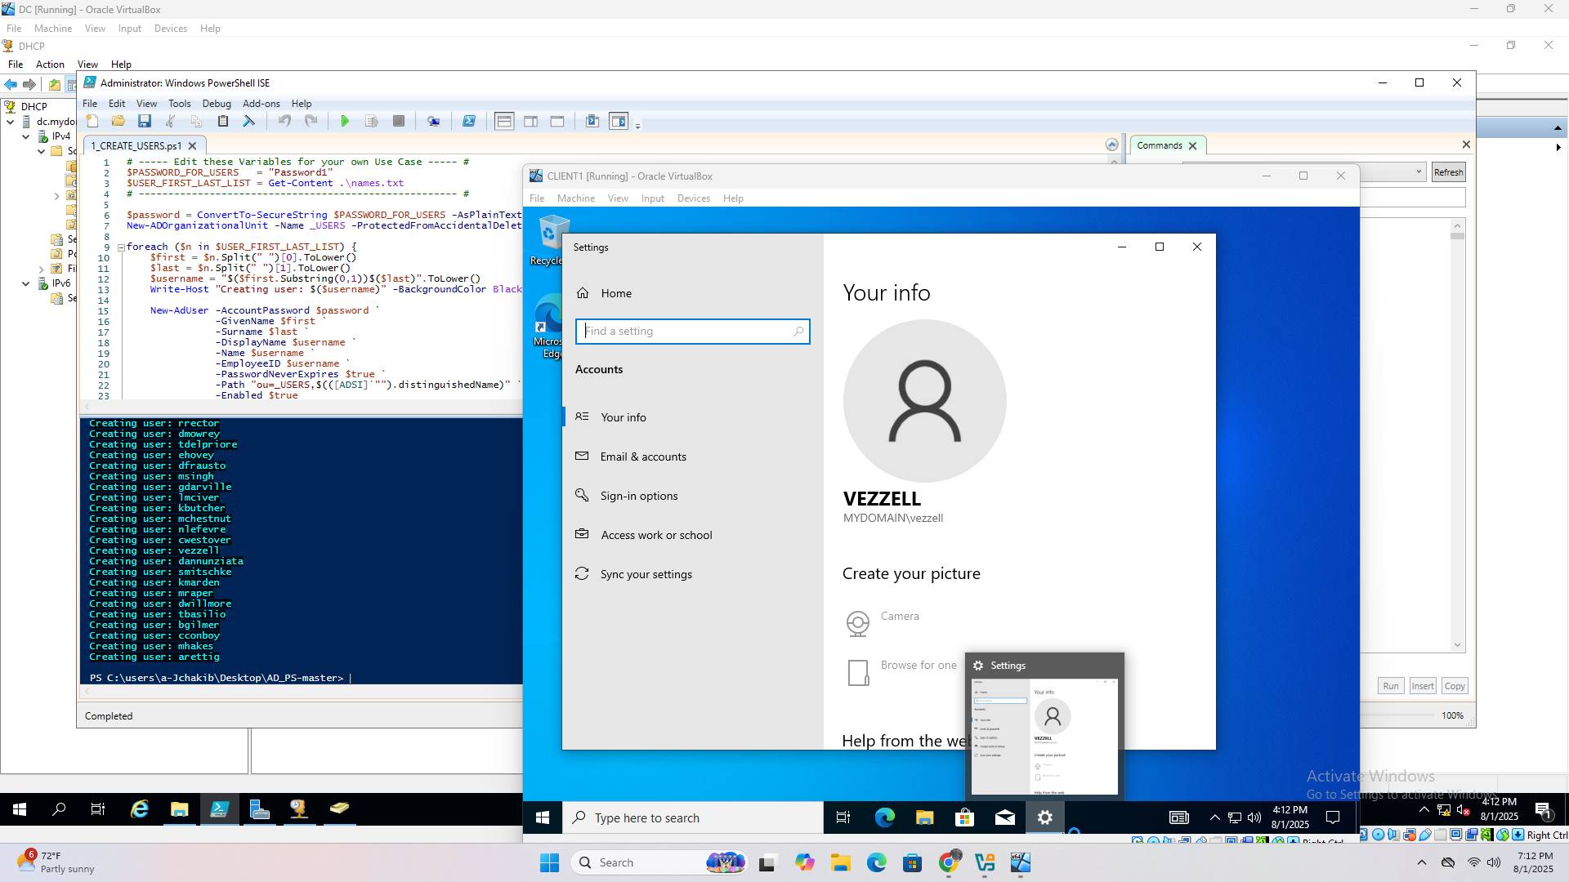Open Sign-in options in Accounts settings

(x=638, y=496)
